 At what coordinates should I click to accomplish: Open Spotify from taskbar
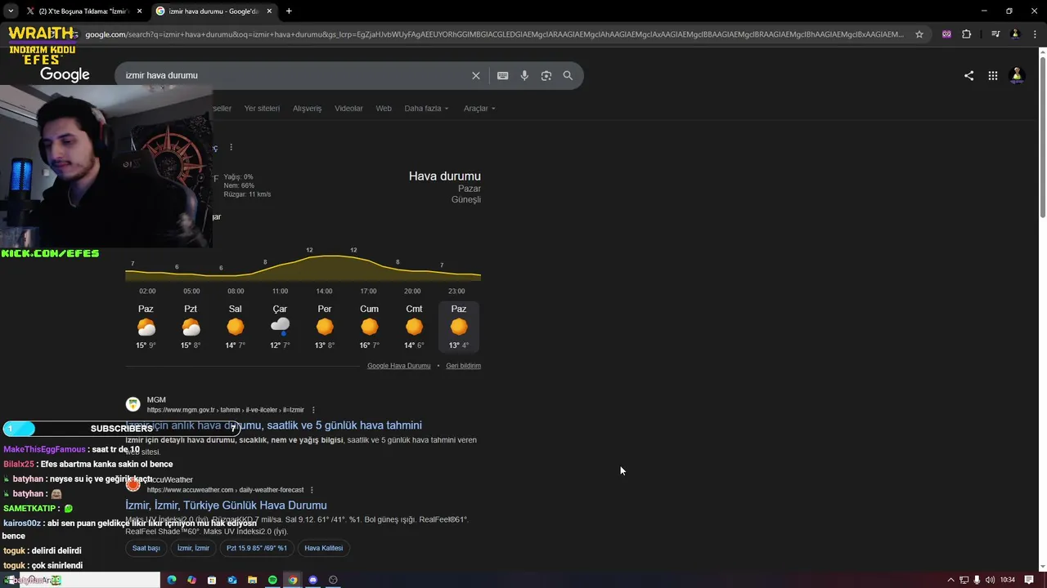point(272,580)
